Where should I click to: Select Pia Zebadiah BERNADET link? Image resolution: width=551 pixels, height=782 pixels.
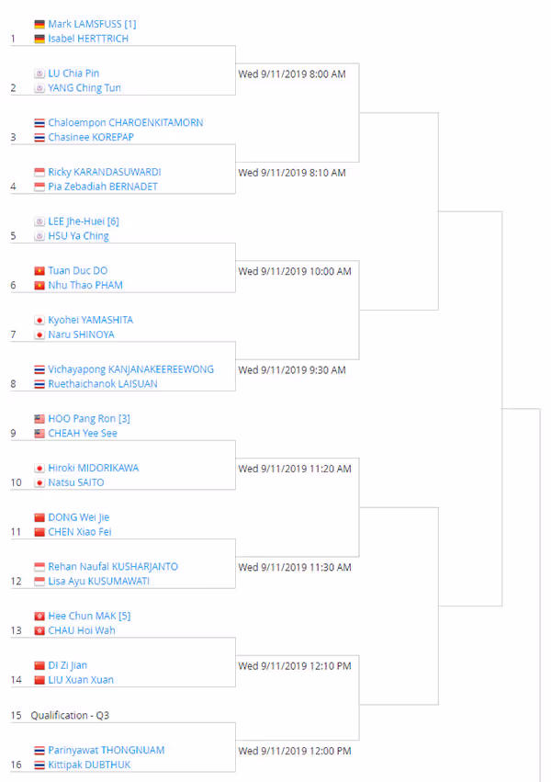[103, 187]
